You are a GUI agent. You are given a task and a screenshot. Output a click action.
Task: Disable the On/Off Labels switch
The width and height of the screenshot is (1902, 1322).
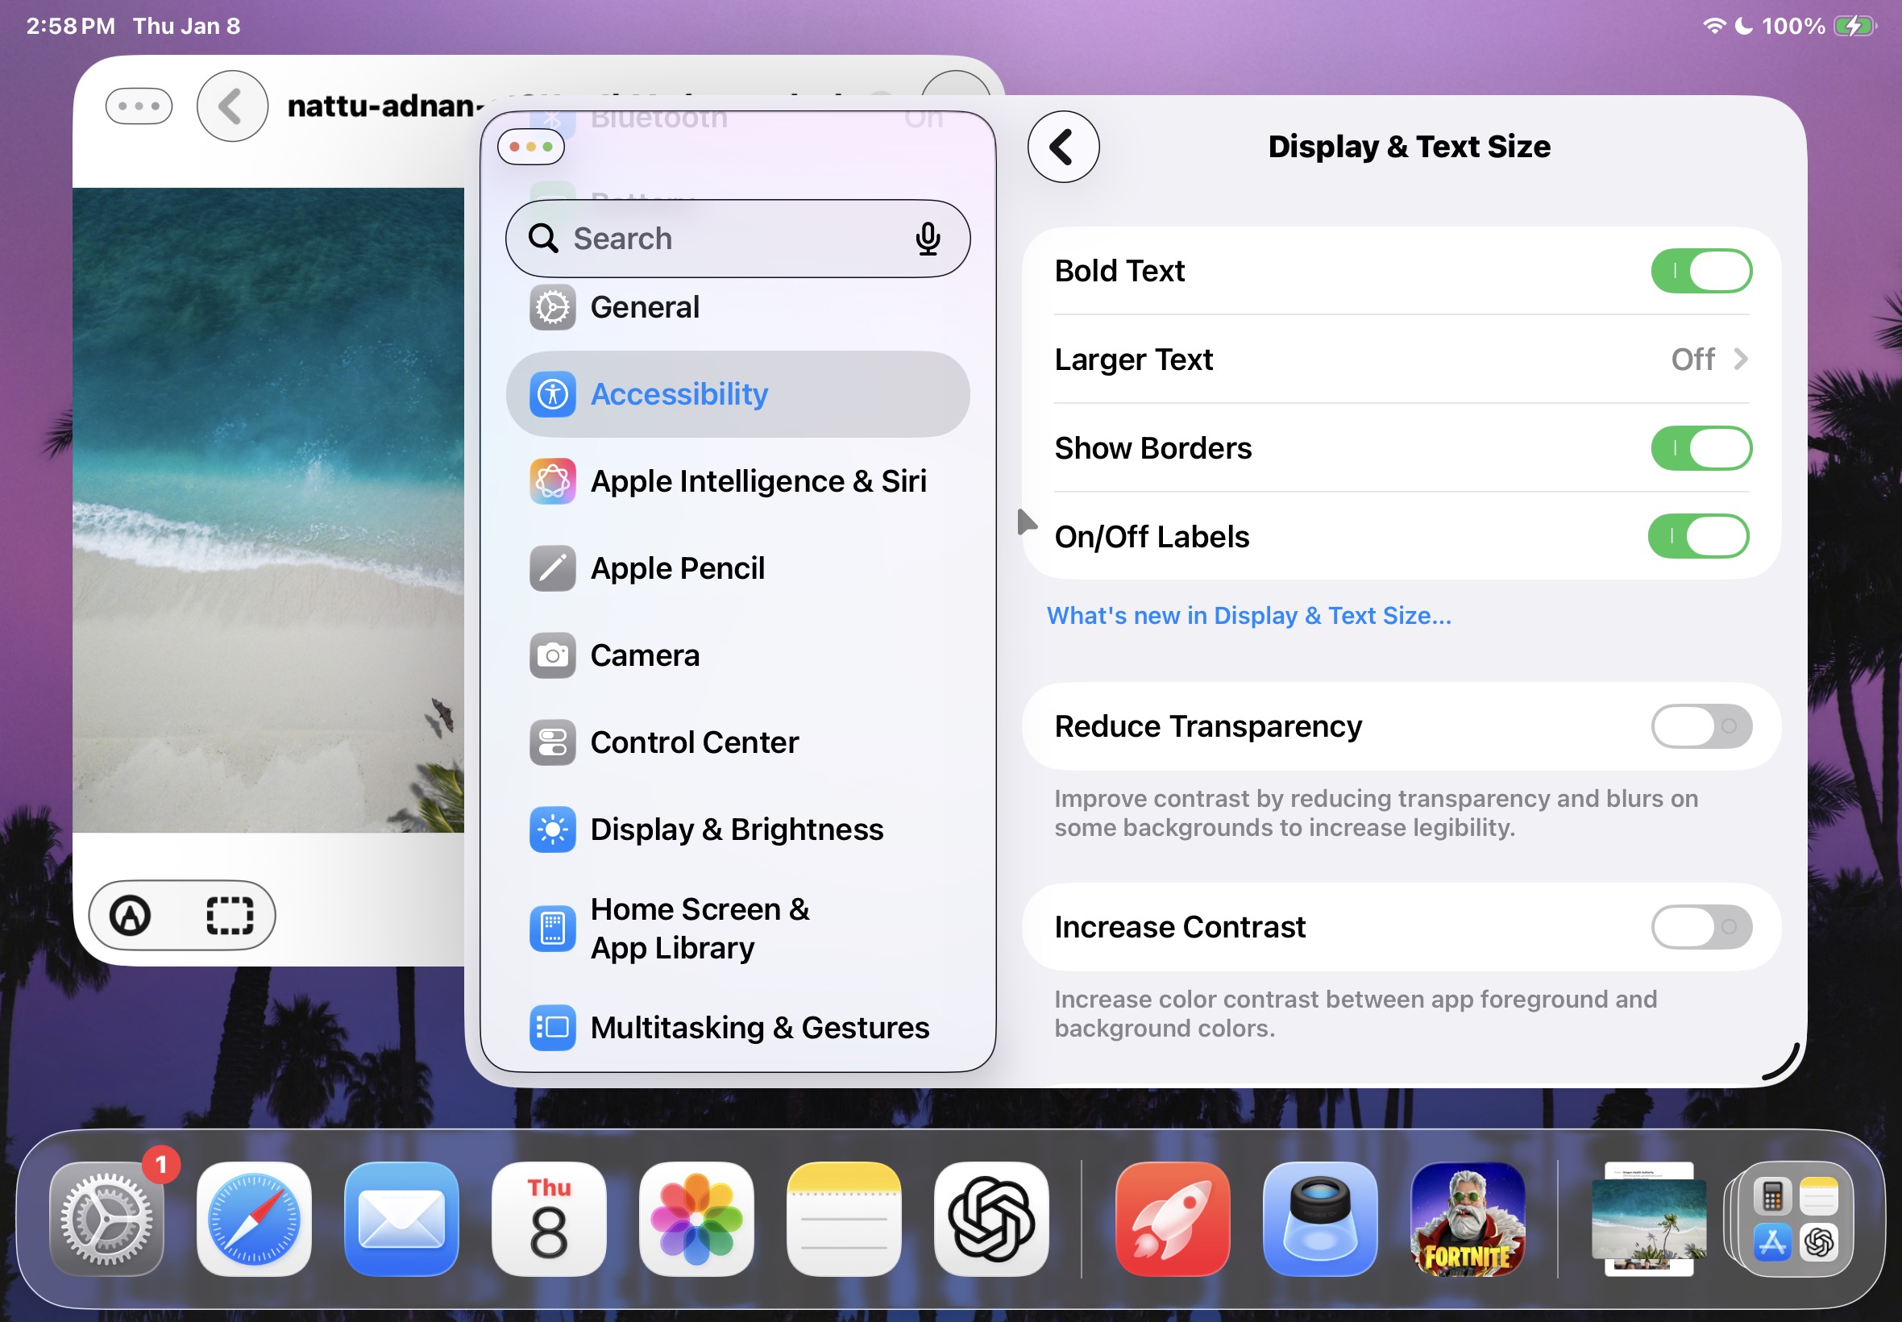1697,537
